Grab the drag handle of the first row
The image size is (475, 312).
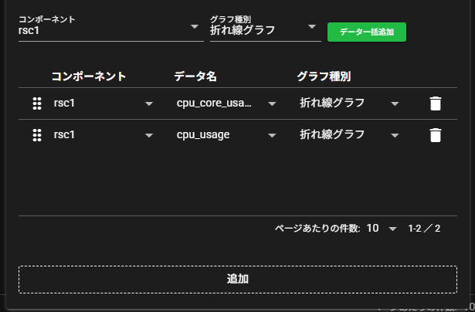(x=36, y=103)
